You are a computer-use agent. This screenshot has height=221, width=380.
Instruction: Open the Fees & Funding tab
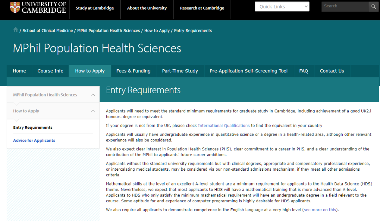coord(133,71)
